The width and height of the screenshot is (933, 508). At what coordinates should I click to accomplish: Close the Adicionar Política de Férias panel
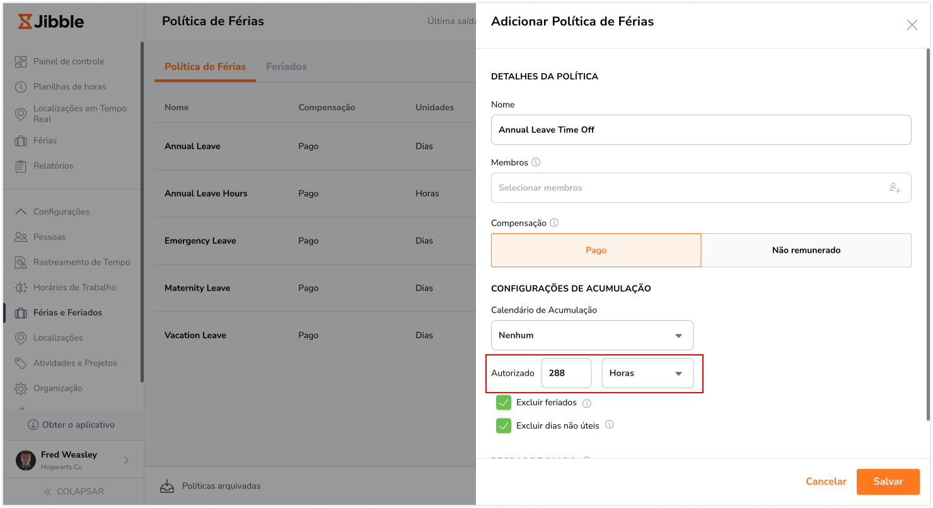(x=912, y=25)
